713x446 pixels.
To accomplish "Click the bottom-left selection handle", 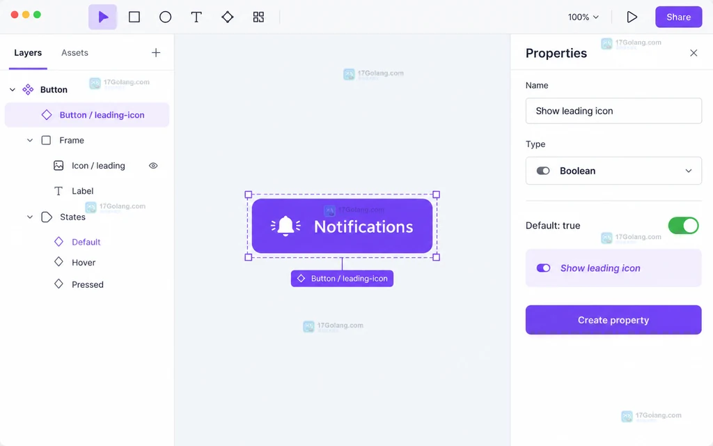I will point(249,257).
